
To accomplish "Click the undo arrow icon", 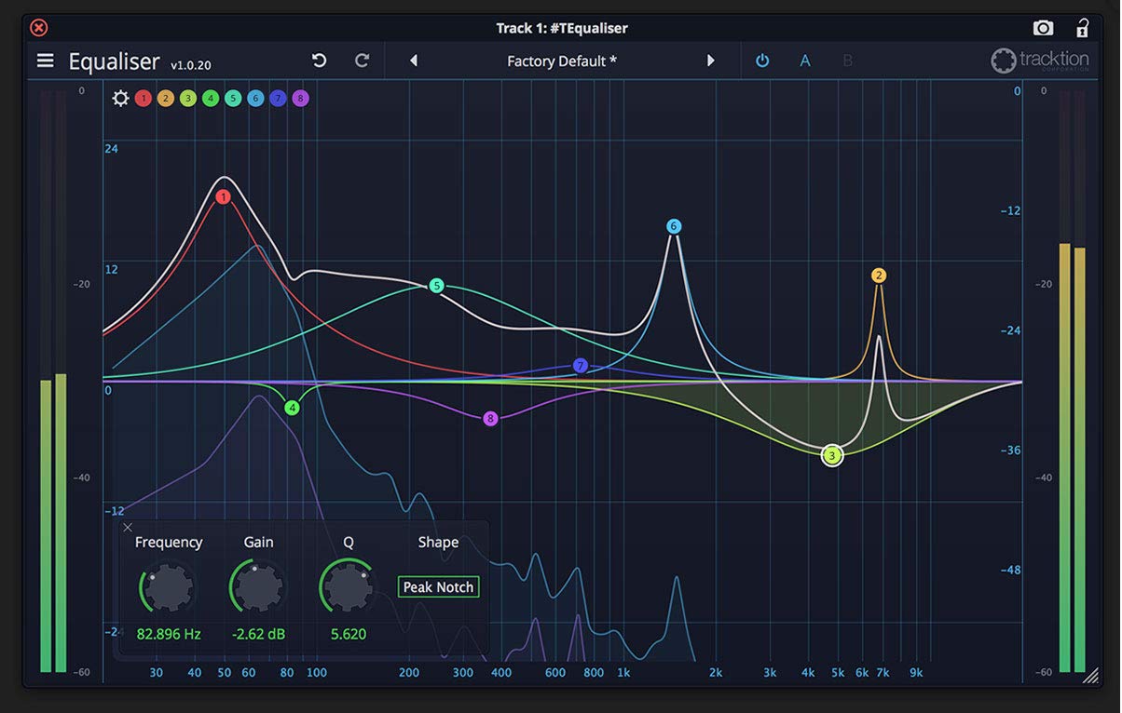I will coord(320,61).
